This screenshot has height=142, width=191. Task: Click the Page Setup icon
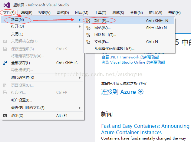tap(5, 85)
